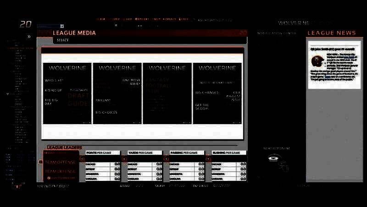Open the Fantasy Football magazine cover

pyautogui.click(x=167, y=93)
